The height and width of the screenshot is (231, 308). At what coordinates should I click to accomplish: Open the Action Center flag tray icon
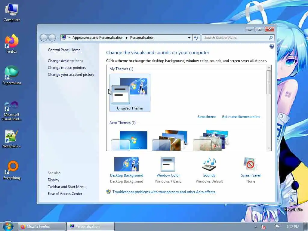click(277, 226)
